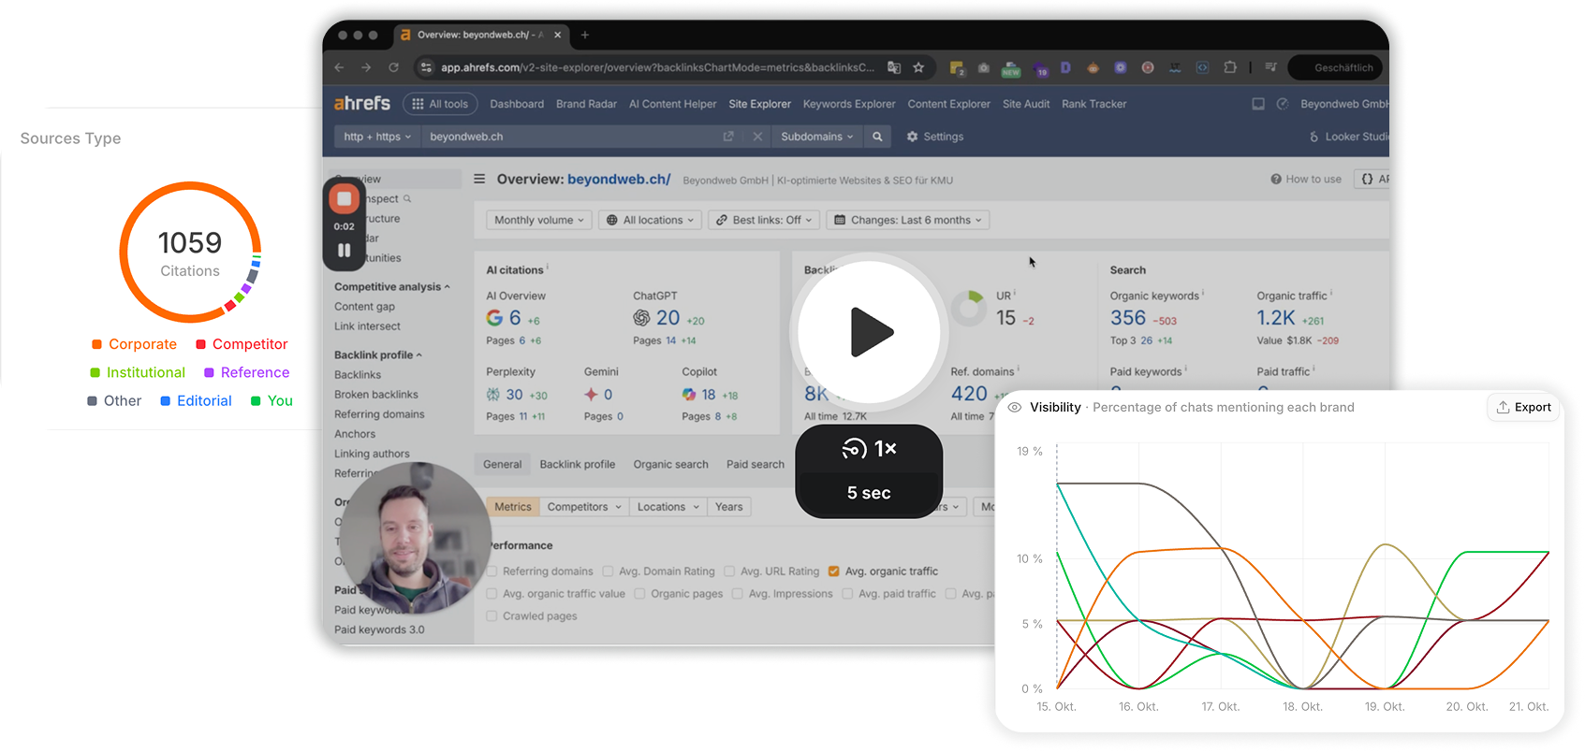Image resolution: width=1585 pixels, height=752 pixels.
Task: Click the presenter webcam bubble
Action: (415, 538)
